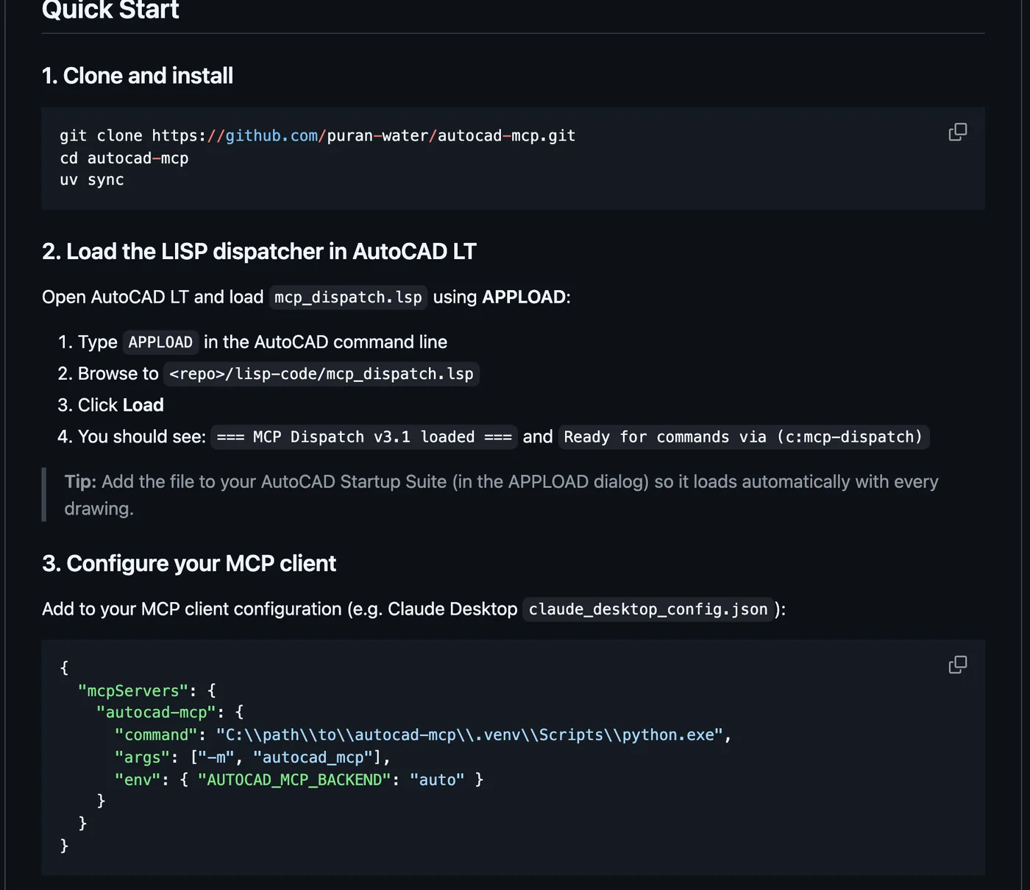The height and width of the screenshot is (890, 1030).
Task: Click '2. Load the LISP dispatcher in AutoCAD LT' heading
Action: pyautogui.click(x=259, y=252)
